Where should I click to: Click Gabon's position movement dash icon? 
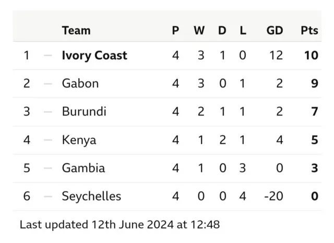click(x=48, y=83)
